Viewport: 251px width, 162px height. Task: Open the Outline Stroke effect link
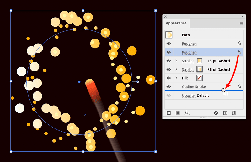(x=194, y=87)
